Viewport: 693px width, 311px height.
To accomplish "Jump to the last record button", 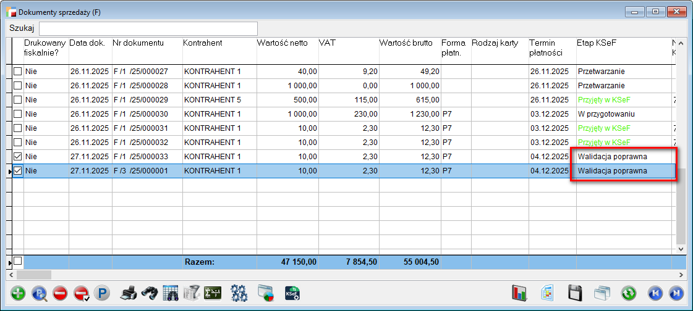I will pyautogui.click(x=676, y=293).
